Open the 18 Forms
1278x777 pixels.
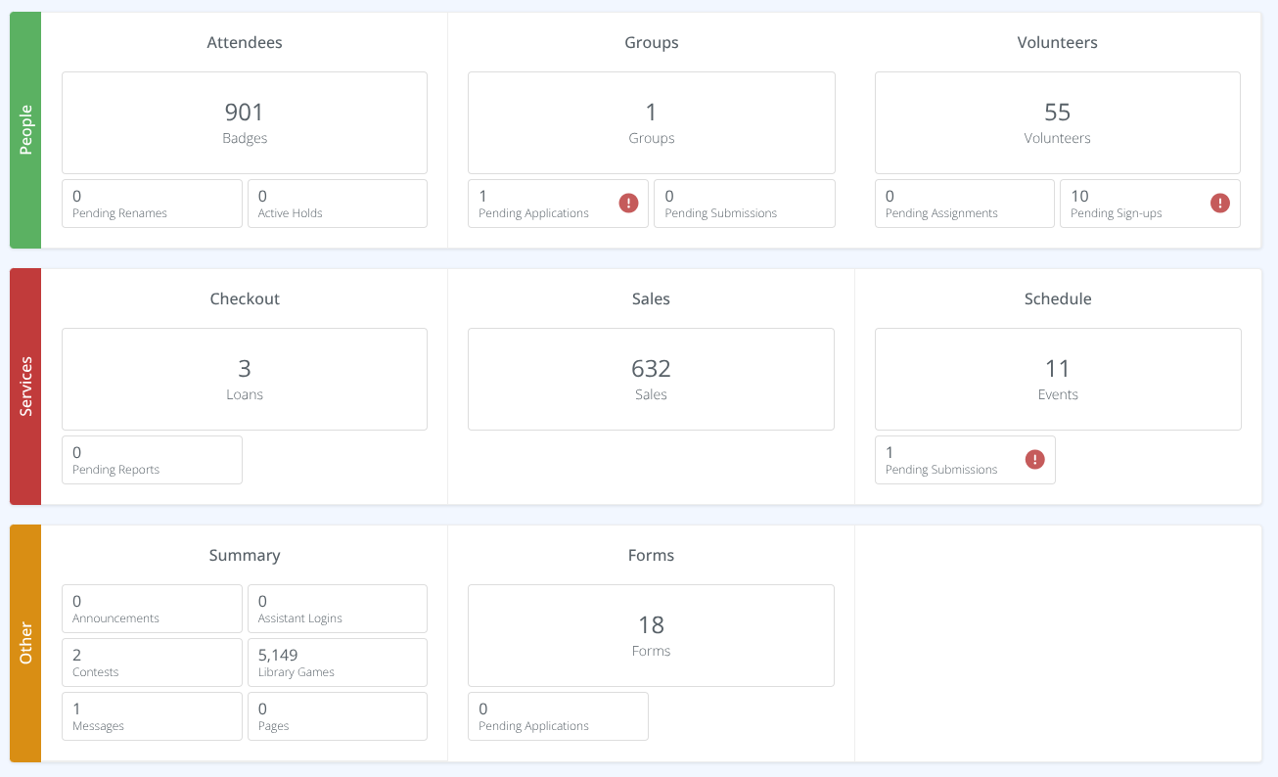coord(651,635)
